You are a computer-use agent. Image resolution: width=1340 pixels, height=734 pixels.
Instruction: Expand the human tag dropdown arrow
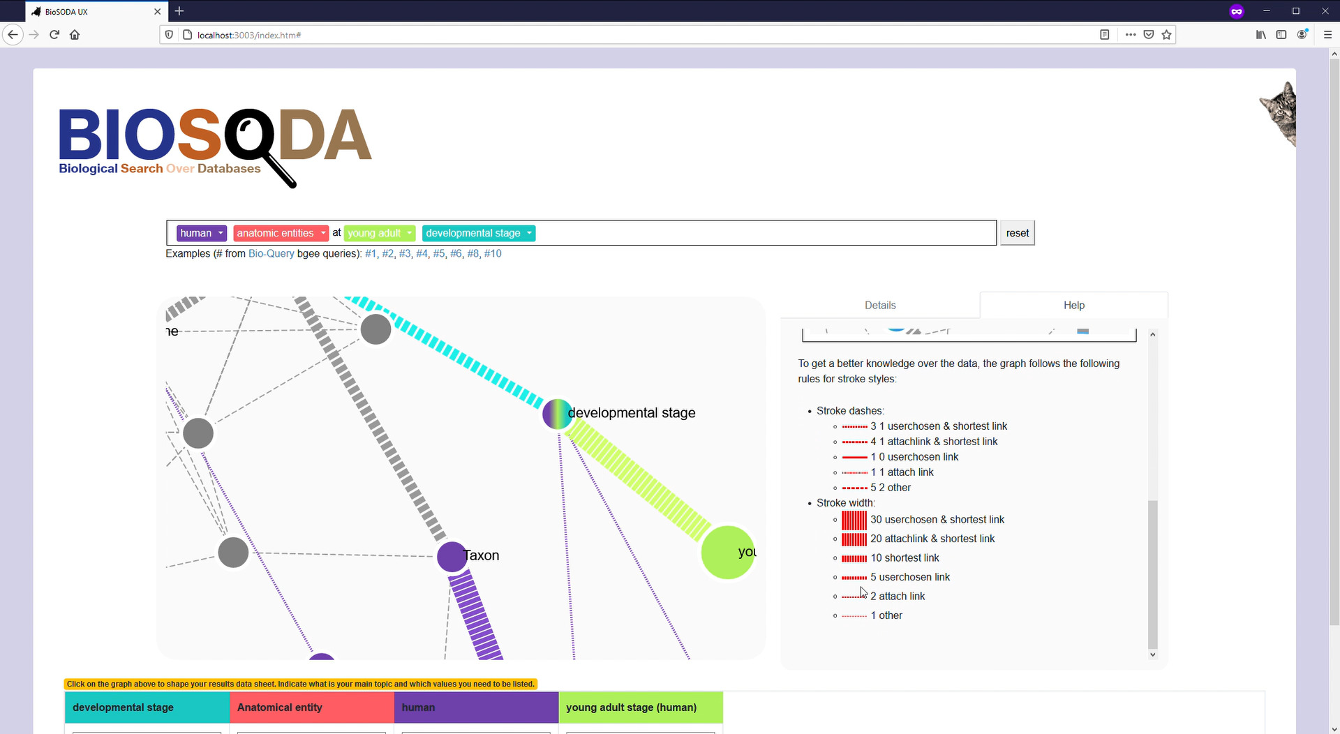click(221, 233)
